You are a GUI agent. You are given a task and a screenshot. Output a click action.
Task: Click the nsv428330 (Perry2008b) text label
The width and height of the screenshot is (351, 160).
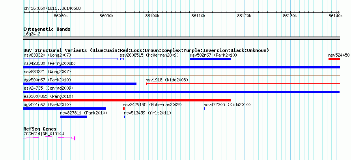tap(50, 63)
